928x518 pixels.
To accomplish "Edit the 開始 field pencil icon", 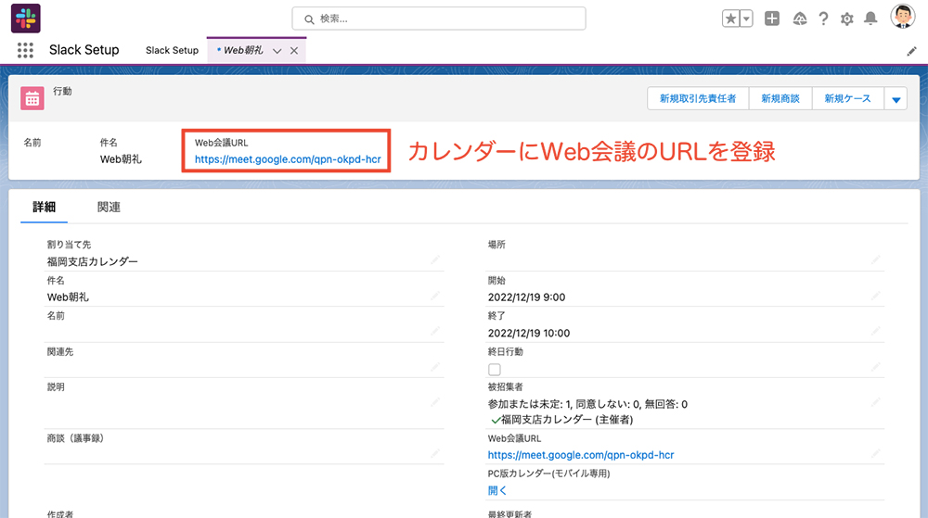I will (x=875, y=296).
